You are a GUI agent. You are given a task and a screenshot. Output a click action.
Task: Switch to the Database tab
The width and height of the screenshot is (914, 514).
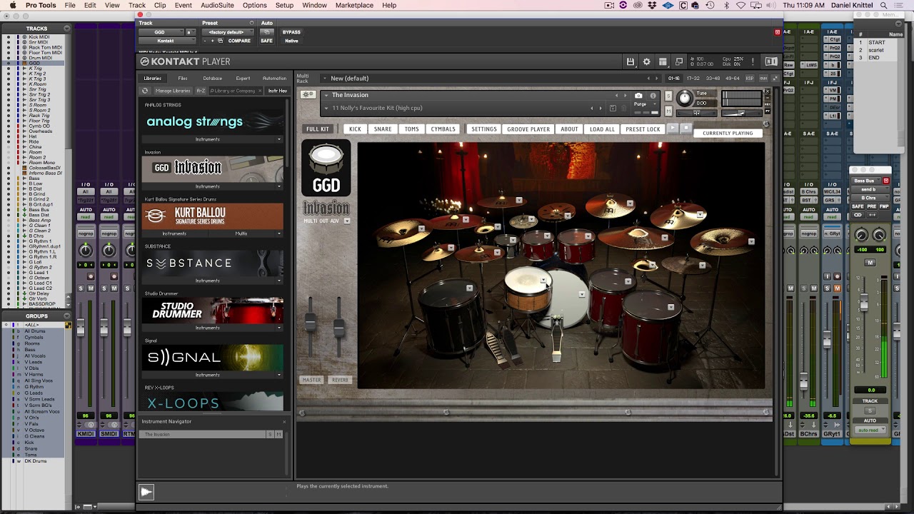pyautogui.click(x=213, y=78)
